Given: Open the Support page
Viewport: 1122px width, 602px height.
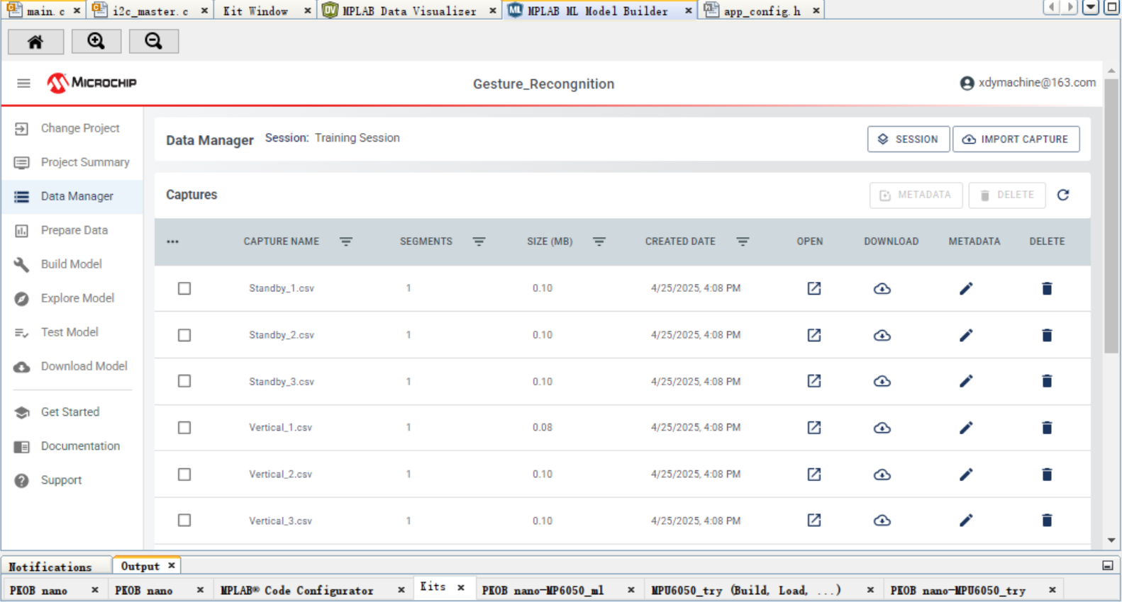Looking at the screenshot, I should (72, 480).
